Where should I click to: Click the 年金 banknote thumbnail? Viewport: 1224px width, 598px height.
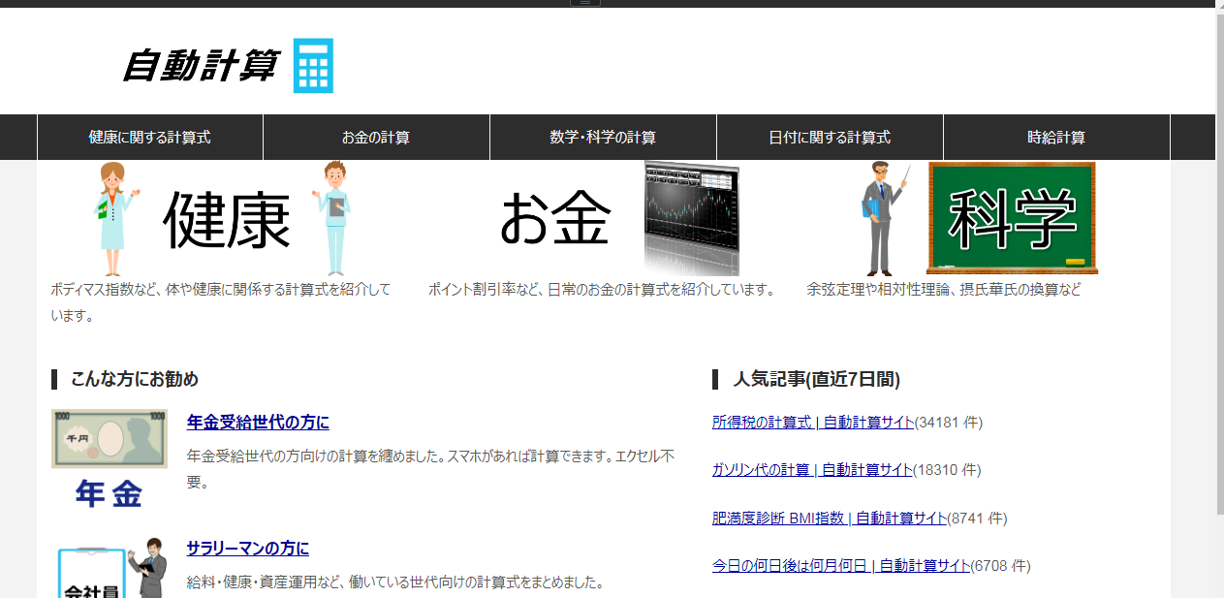110,458
